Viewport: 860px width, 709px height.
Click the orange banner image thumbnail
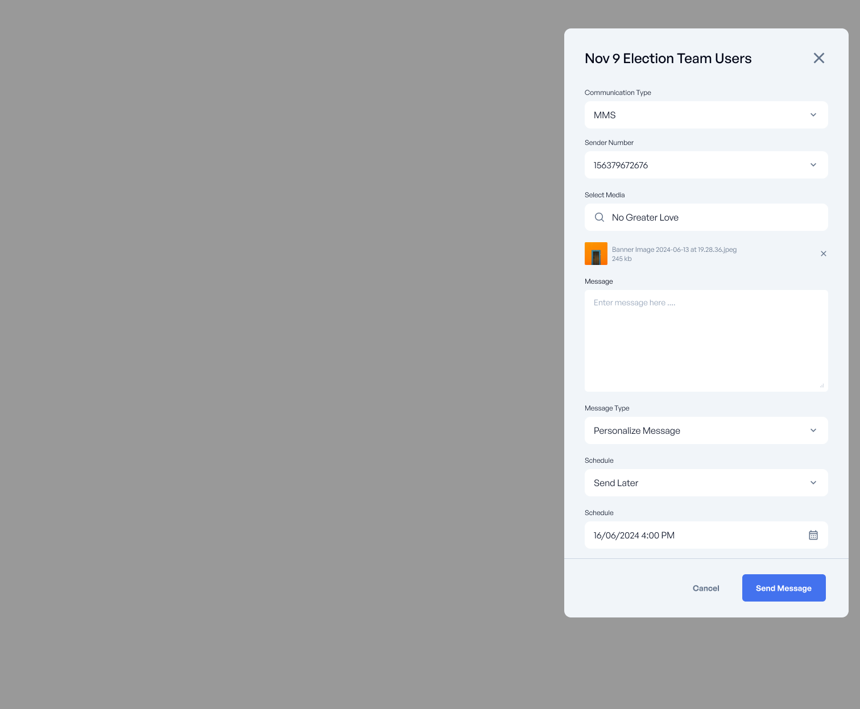(596, 254)
